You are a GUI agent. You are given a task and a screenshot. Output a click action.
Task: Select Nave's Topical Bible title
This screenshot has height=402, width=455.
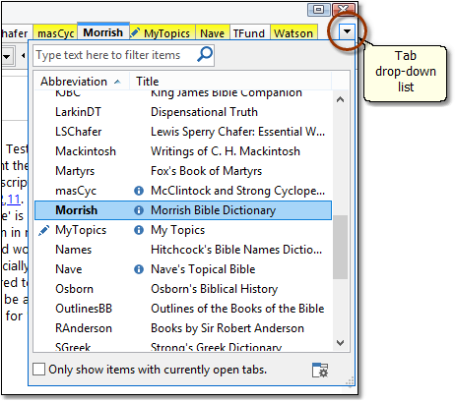(203, 269)
